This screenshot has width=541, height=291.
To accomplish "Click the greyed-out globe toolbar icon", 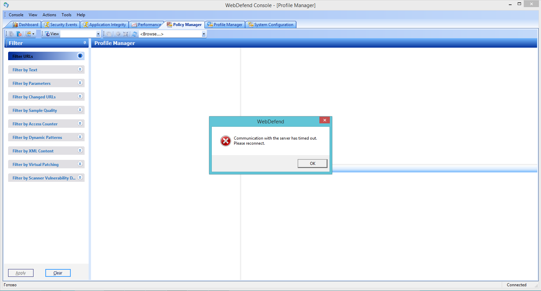I will tap(118, 34).
